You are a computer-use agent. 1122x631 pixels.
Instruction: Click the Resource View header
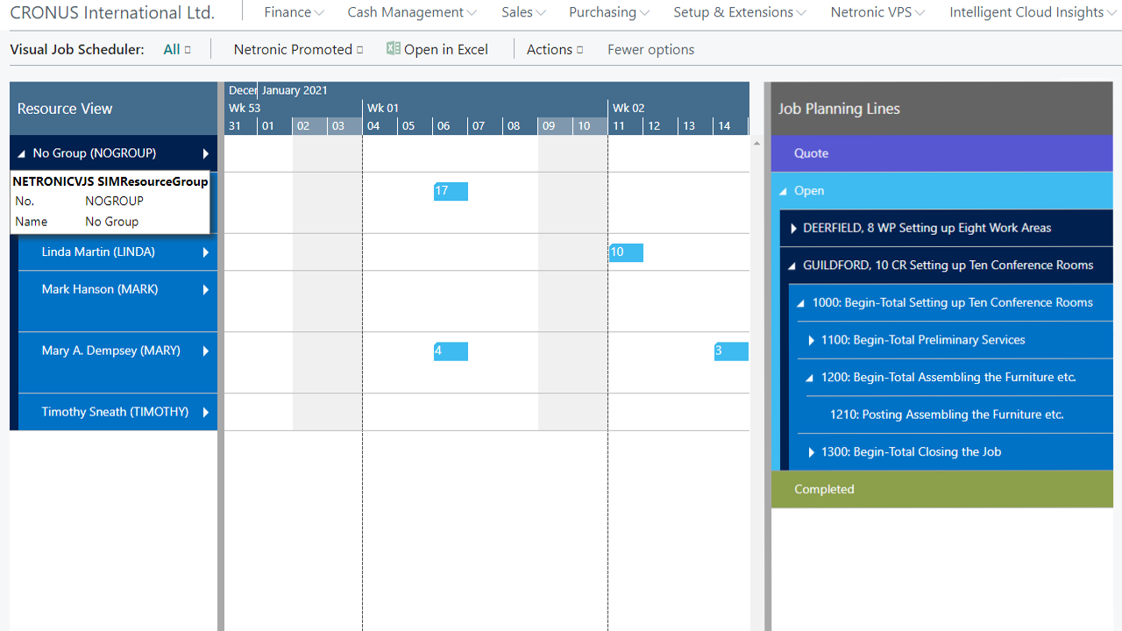click(113, 109)
